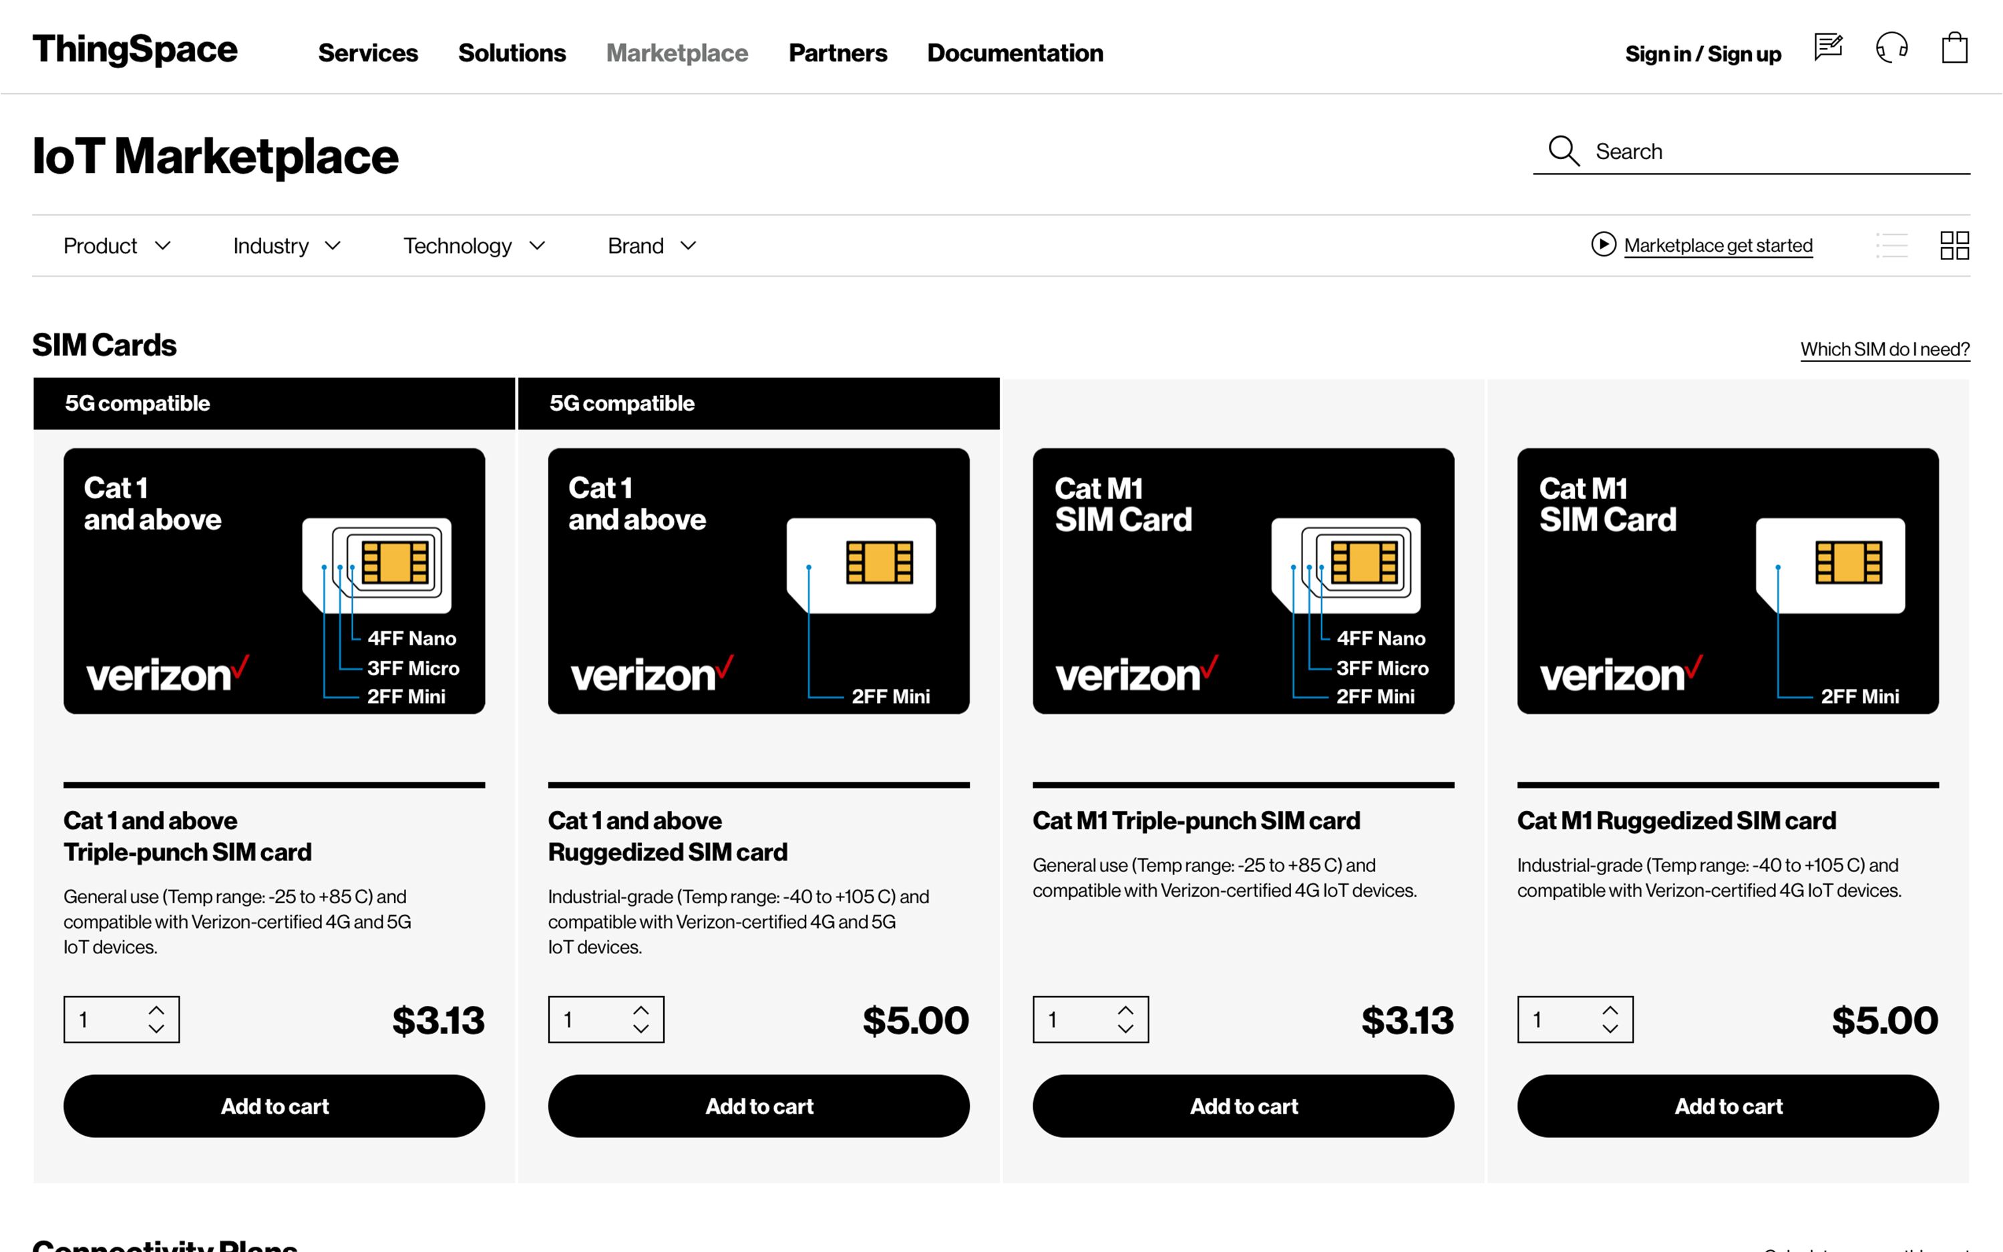Focus the Search input field
Viewport: 2003px width, 1252px height.
[x=1771, y=152]
